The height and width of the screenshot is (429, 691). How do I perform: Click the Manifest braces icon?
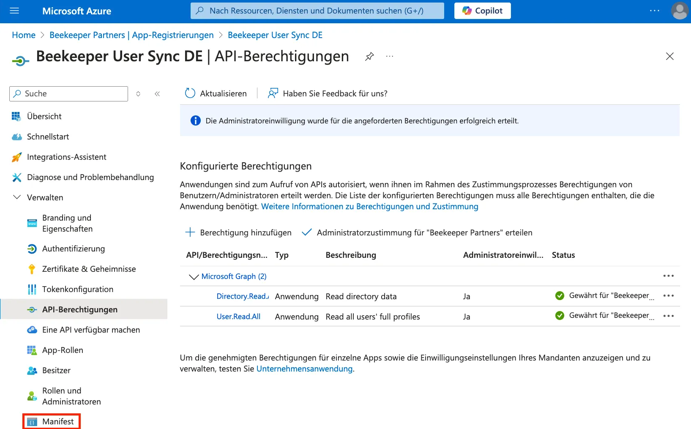click(x=32, y=422)
